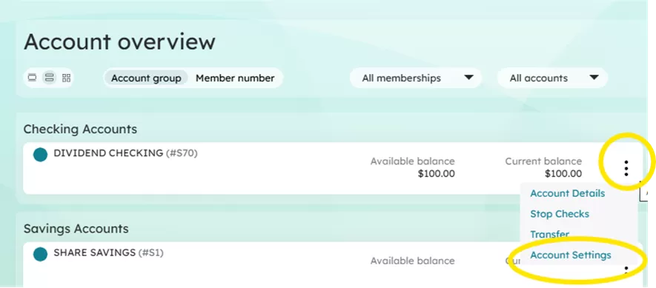Click Dividend Checking teal circle icon
Image resolution: width=656 pixels, height=288 pixels.
[x=40, y=155]
